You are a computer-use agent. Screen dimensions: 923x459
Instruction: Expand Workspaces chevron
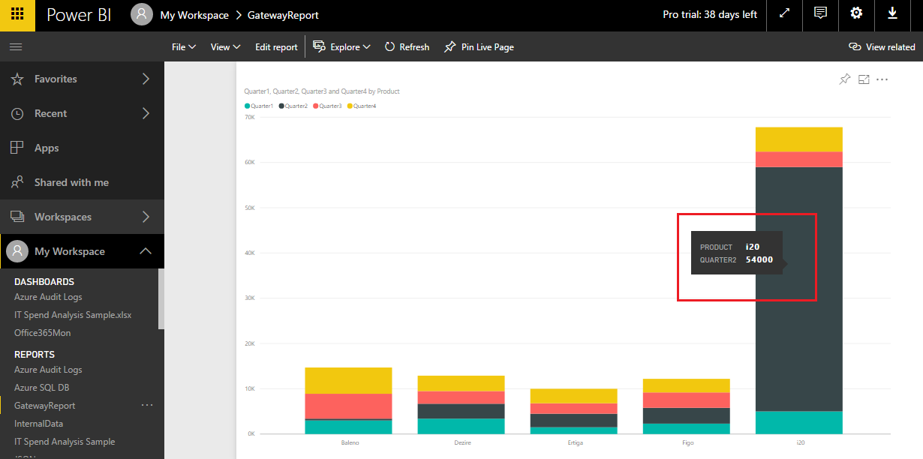coord(146,217)
